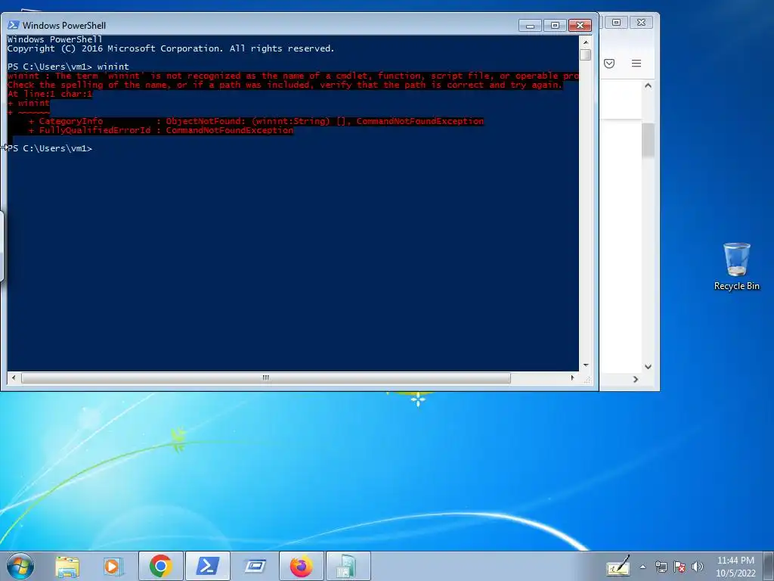Open the taskbar app right of Firefox

348,566
